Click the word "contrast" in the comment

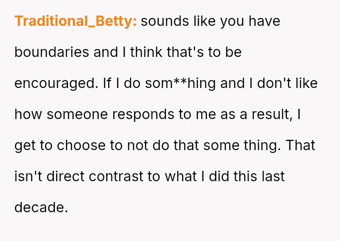[x=117, y=177]
